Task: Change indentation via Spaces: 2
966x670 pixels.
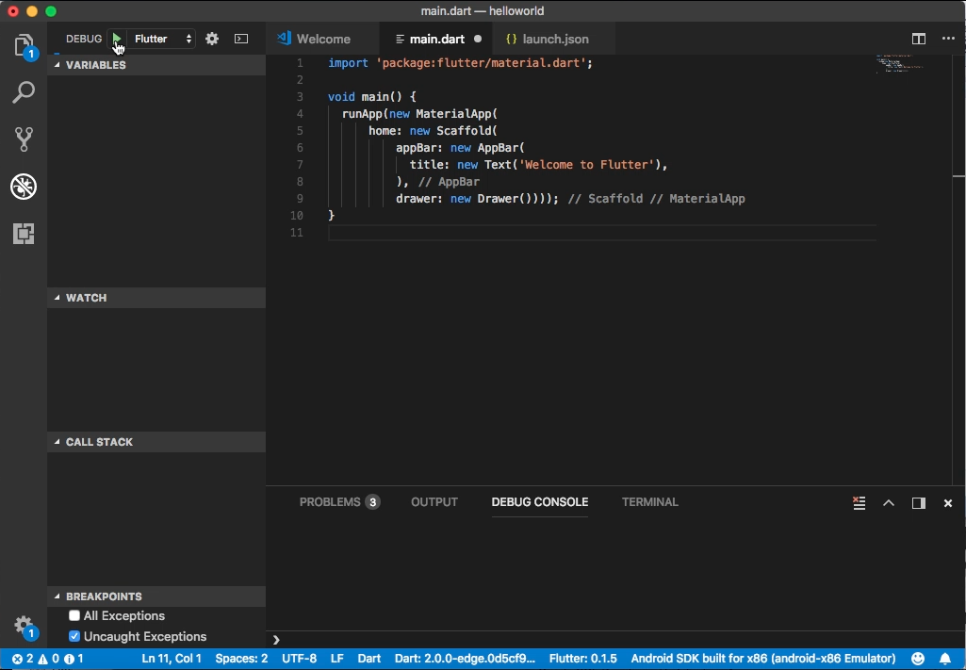Action: (241, 659)
